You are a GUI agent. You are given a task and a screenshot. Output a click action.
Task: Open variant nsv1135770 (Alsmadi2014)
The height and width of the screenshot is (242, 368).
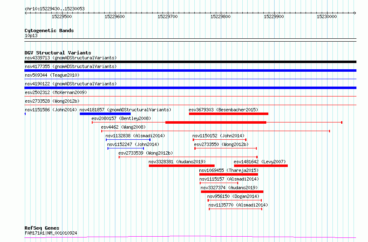pos(238,205)
